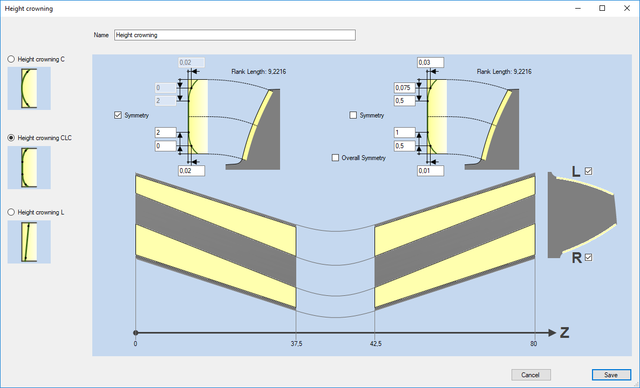640x388 pixels.
Task: Click the Cancel button
Action: point(531,375)
